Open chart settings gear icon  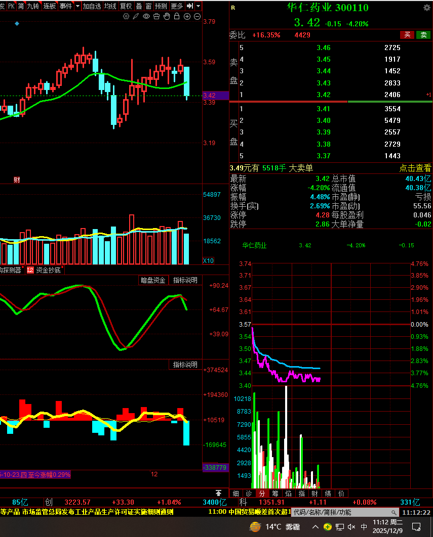(126, 16)
